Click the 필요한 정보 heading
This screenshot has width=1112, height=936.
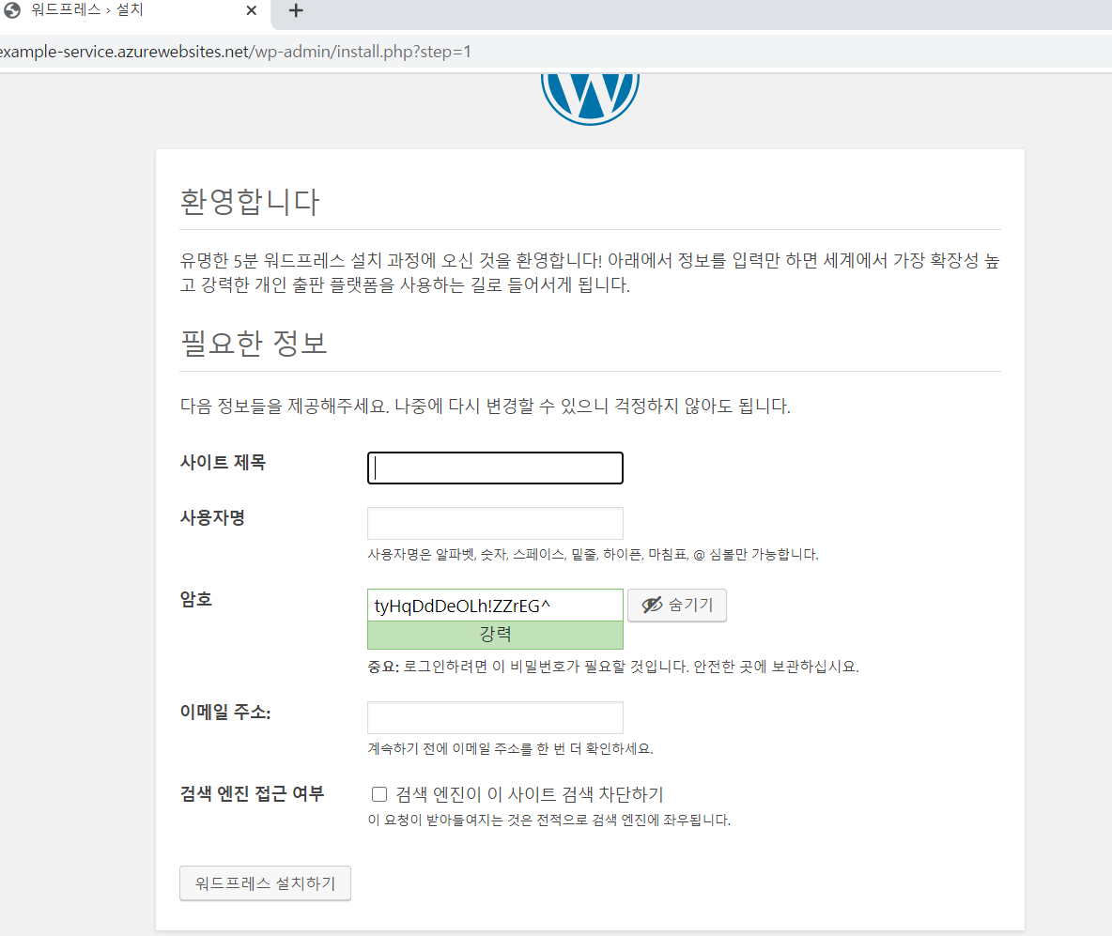(x=254, y=344)
